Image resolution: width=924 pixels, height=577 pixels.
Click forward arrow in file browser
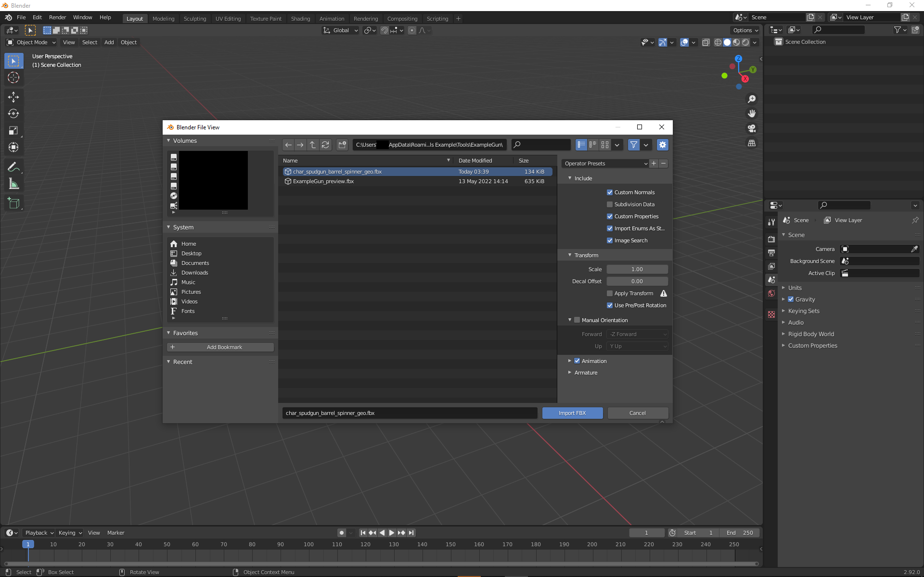click(x=300, y=145)
